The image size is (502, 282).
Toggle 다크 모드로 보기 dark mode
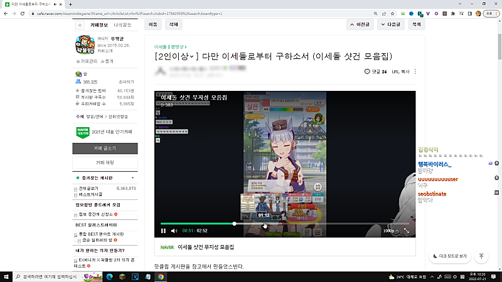[x=450, y=256]
